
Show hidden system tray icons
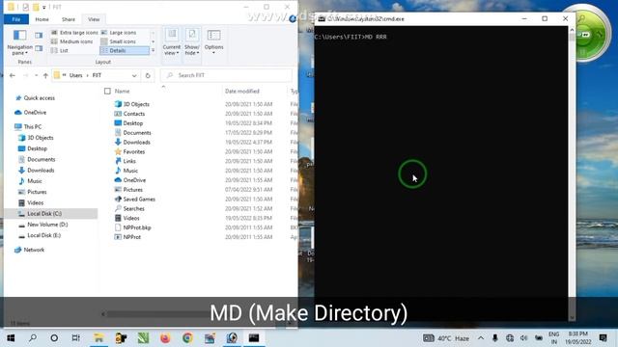[x=481, y=338]
